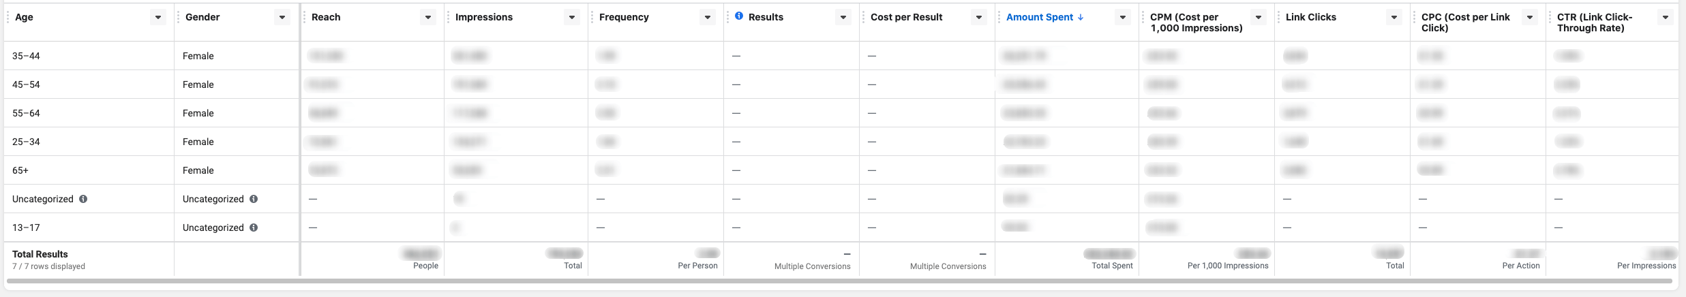This screenshot has width=1686, height=297.
Task: Click the info icon beside Results header
Action: pos(739,16)
